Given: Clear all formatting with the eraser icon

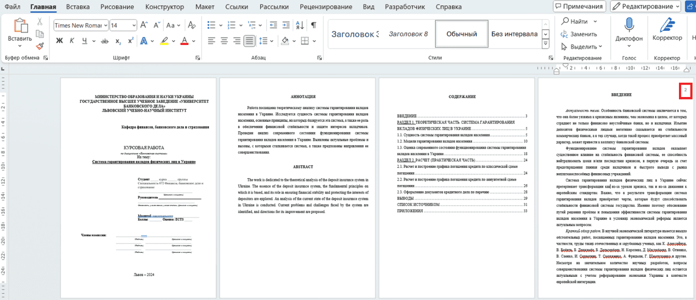Looking at the screenshot, I should tap(192, 25).
